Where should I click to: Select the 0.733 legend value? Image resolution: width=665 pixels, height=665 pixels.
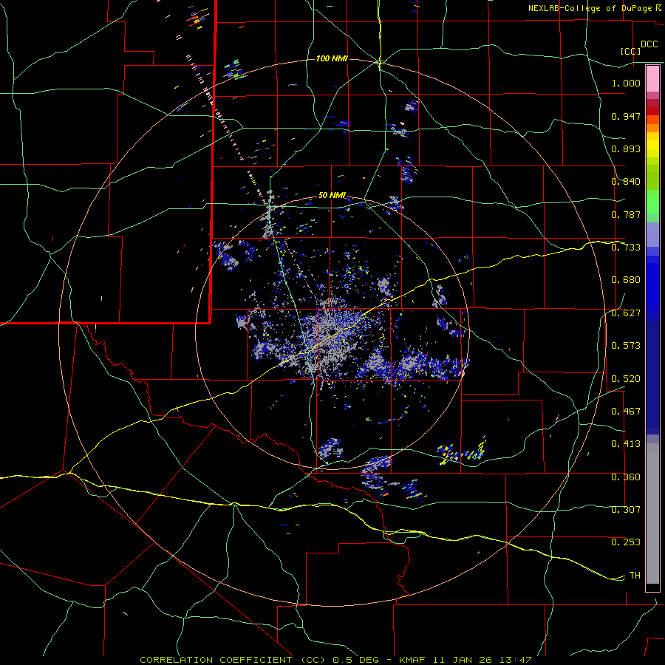click(x=626, y=248)
